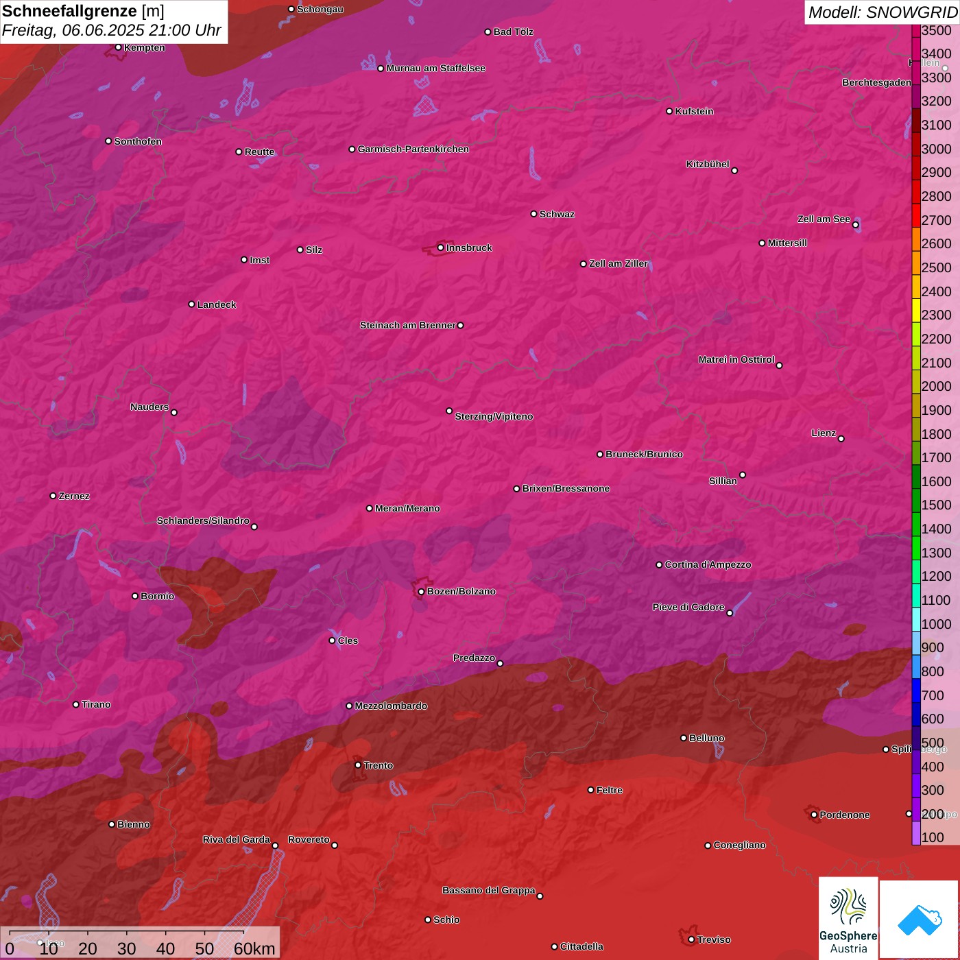Screen dimensions: 960x960
Task: Click the Bozen/Bolzano city label
Action: (x=461, y=591)
